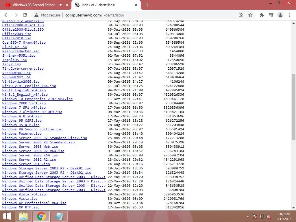Open the network tray icon
The height and width of the screenshot is (222, 296).
262,217
